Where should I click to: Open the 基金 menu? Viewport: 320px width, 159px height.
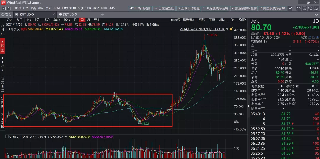(x=57, y=8)
